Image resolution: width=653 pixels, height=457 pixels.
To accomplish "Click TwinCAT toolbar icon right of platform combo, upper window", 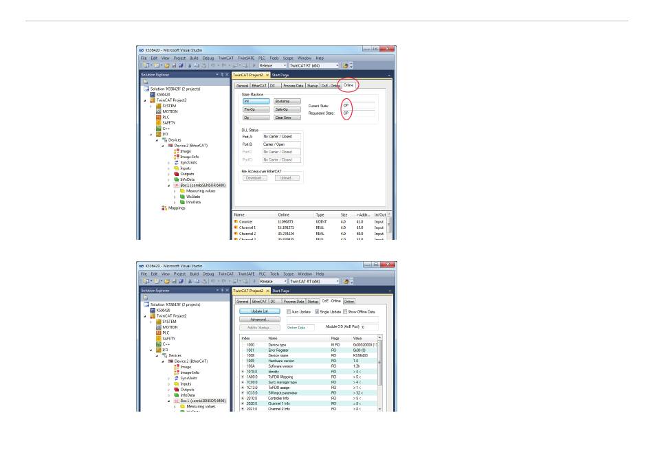I will 345,66.
